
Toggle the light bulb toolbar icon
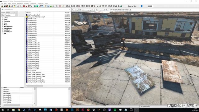coord(46,6)
